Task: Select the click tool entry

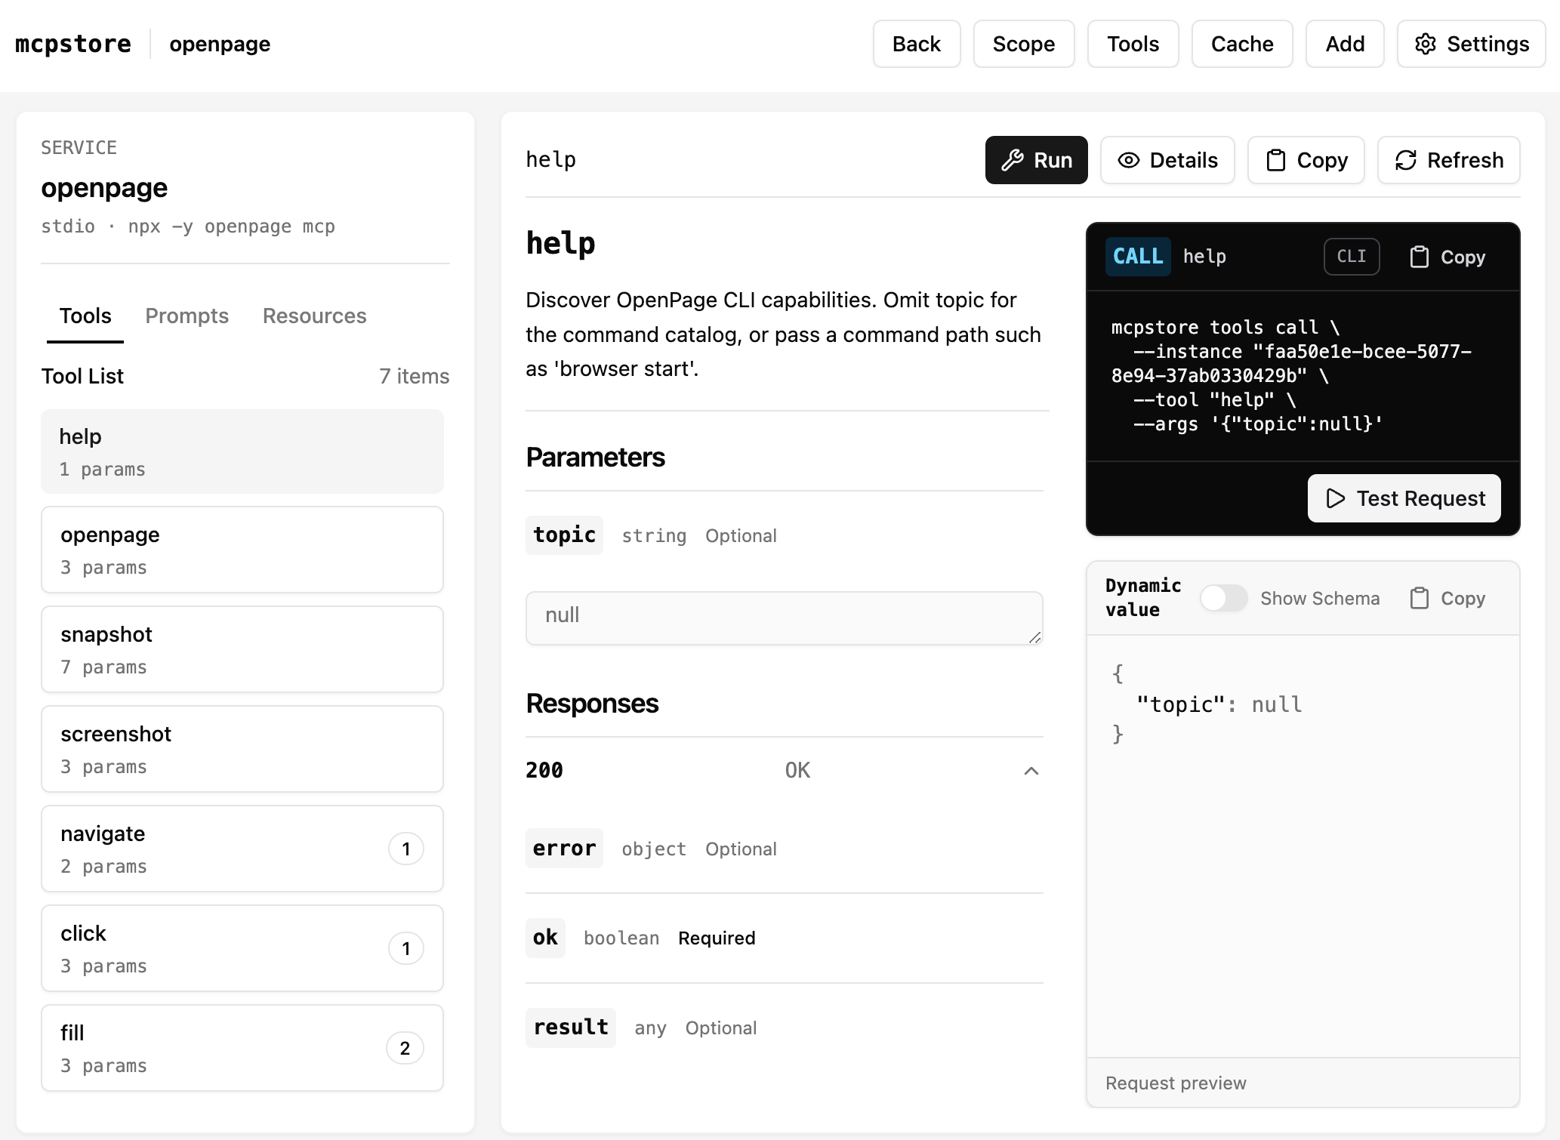Action: point(242,948)
